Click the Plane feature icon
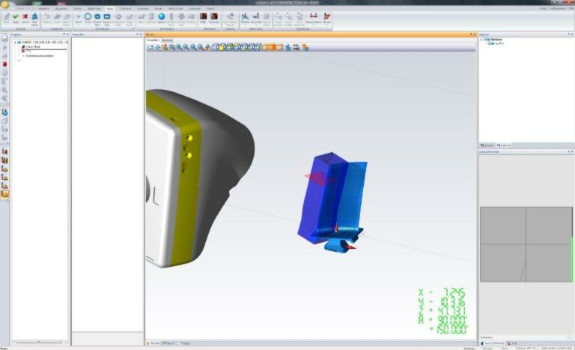The image size is (575, 350). (142, 16)
